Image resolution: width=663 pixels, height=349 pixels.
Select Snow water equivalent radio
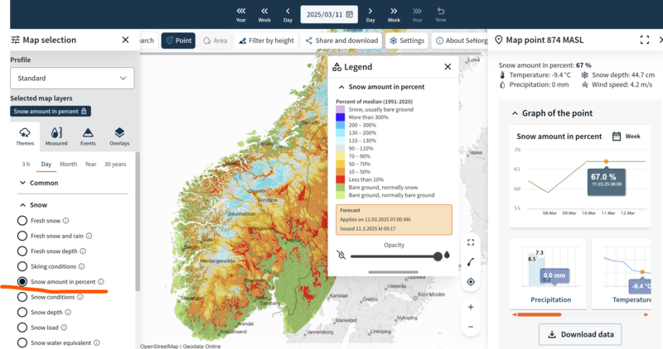(x=22, y=342)
